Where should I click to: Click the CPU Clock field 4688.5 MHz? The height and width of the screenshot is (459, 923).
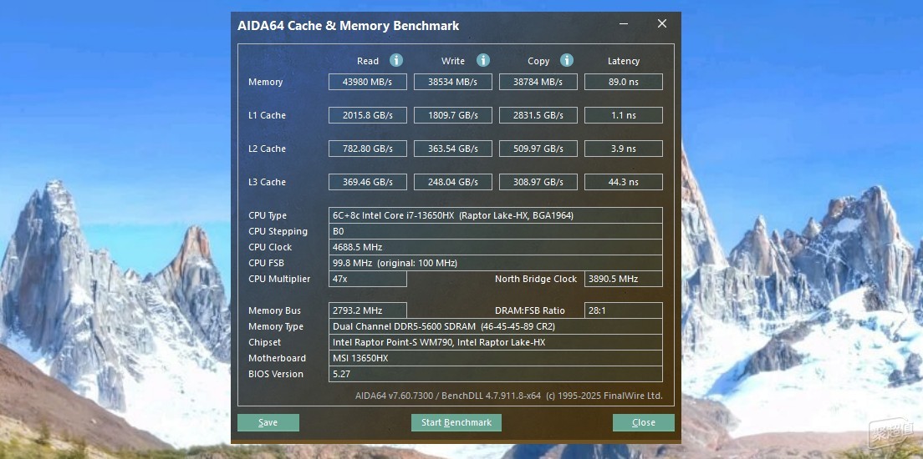pyautogui.click(x=496, y=247)
